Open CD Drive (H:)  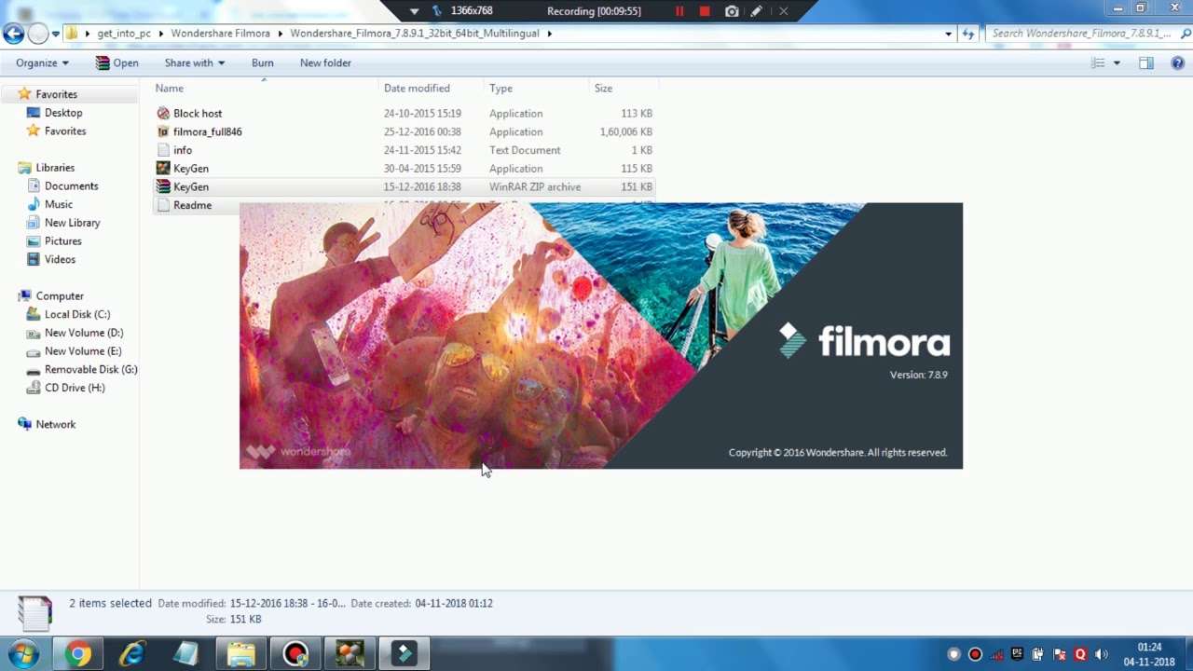(75, 388)
